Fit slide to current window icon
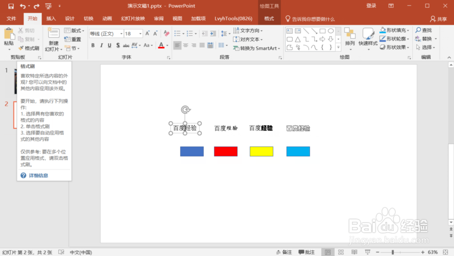 point(446,252)
